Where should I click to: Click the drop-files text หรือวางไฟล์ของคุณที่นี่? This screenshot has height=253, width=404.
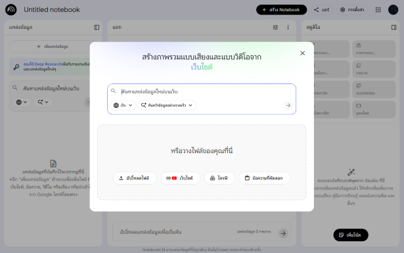pyautogui.click(x=202, y=150)
